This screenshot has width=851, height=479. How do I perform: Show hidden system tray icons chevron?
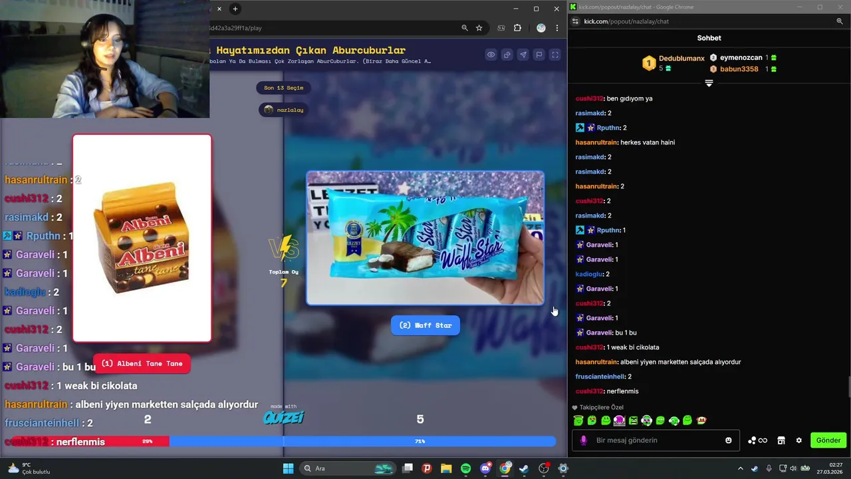740,468
